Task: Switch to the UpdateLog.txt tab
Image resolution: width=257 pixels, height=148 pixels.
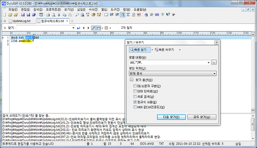Action: tap(20, 21)
